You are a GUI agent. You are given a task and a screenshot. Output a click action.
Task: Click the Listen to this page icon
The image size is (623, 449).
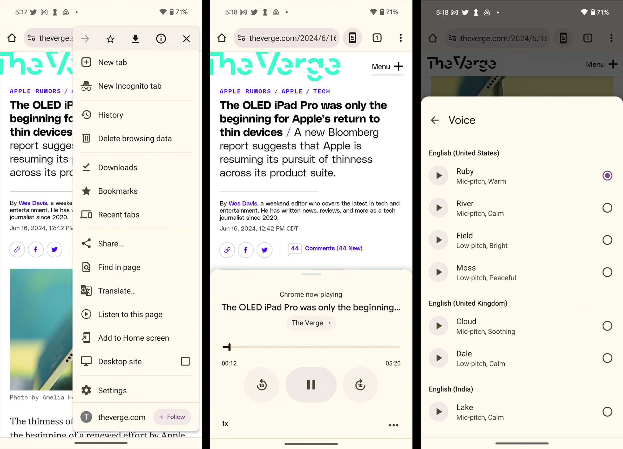coord(86,314)
